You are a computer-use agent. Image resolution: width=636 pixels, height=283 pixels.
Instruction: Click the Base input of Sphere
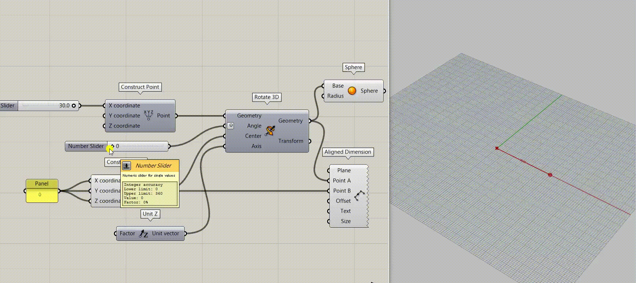(338, 86)
